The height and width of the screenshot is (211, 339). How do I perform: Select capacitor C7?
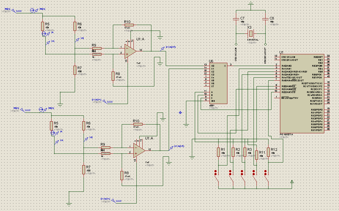pyautogui.click(x=236, y=19)
